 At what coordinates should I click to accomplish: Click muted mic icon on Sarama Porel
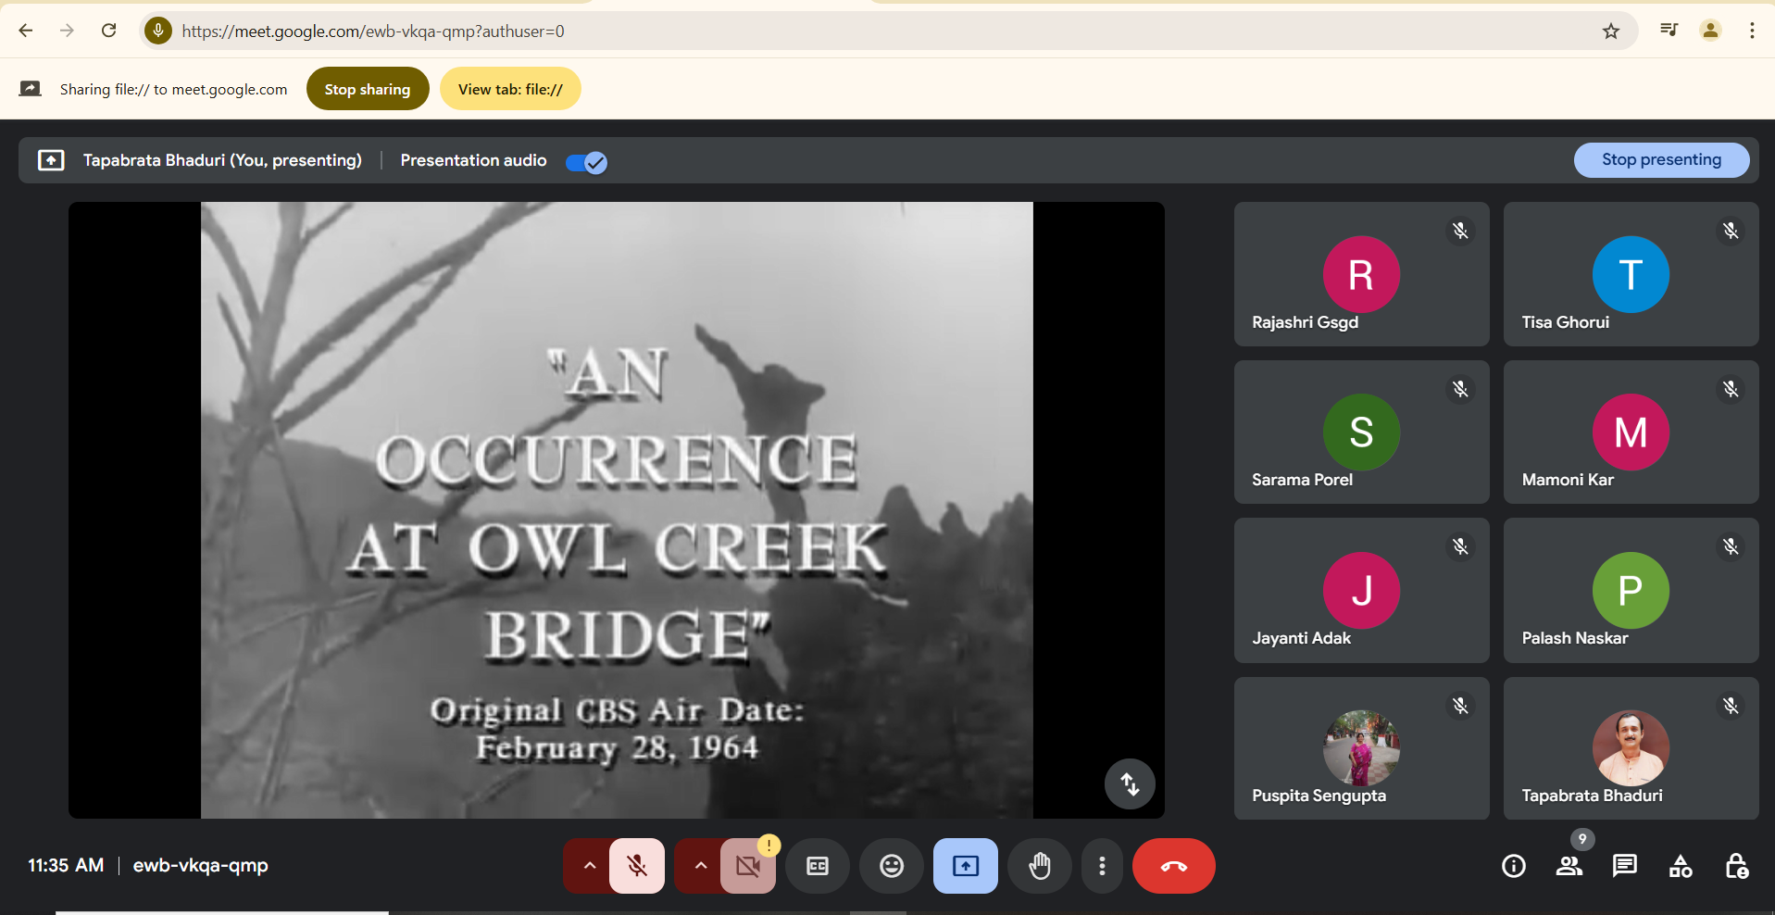(1460, 389)
